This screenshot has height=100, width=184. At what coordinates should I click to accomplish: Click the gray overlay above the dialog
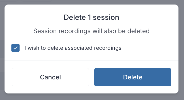pyautogui.click(x=92, y=2)
